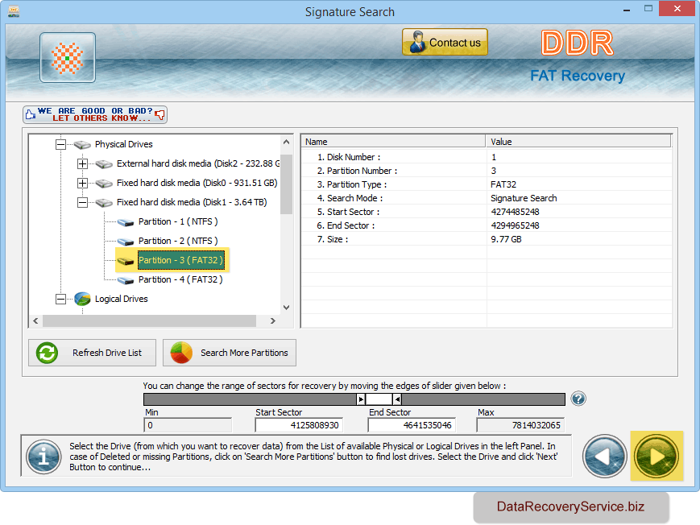Click the Disk0 fixed hard disk icon

tap(104, 184)
